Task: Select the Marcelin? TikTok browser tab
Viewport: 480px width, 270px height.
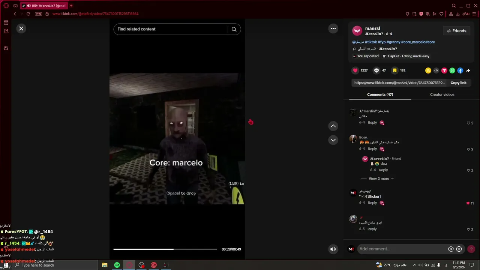Action: pos(43,6)
